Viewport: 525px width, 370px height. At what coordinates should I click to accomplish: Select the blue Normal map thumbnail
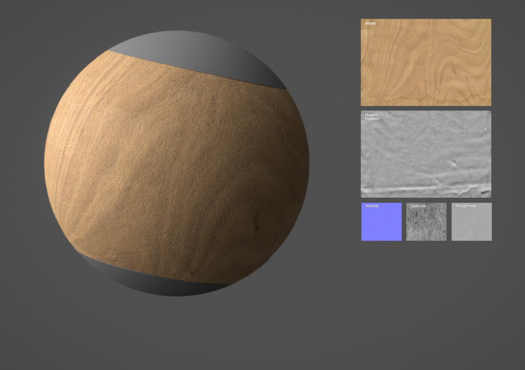[381, 221]
